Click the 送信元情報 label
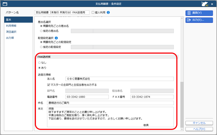Viewport: 217px width, 135px height. [x=44, y=75]
